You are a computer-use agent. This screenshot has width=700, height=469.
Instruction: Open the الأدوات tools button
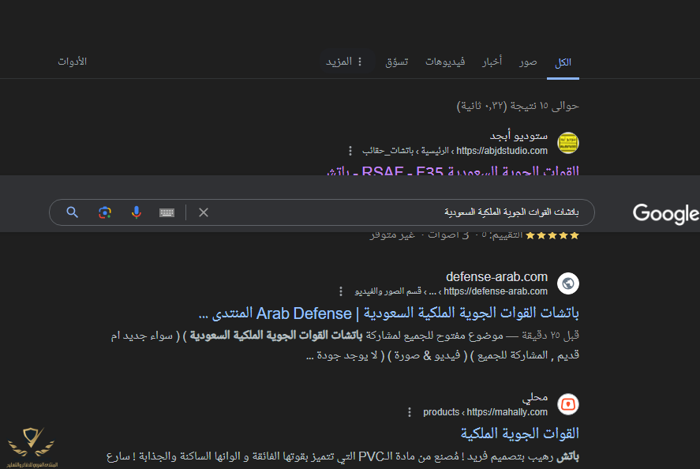point(73,62)
